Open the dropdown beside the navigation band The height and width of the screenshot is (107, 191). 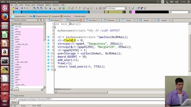189,12
